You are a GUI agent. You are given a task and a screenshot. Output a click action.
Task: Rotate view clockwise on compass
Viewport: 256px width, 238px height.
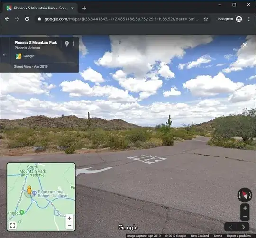[249, 195]
